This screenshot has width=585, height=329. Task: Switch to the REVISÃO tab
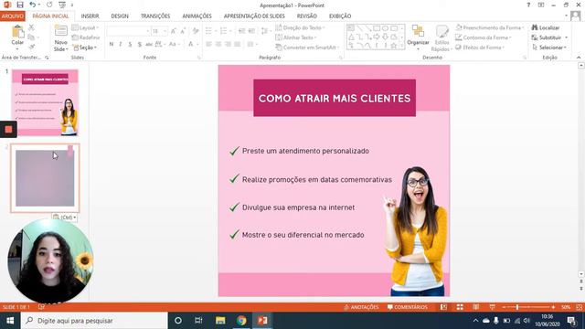tap(307, 16)
